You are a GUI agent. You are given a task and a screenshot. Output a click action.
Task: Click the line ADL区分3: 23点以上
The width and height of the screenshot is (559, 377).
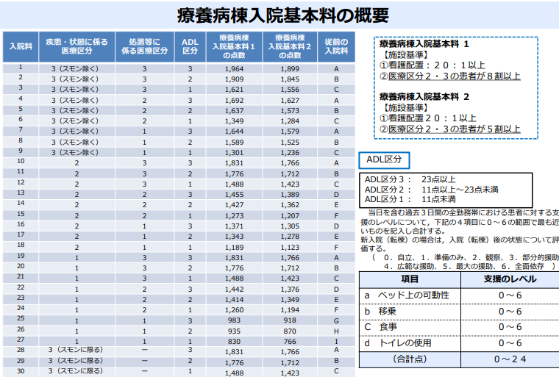click(410, 179)
